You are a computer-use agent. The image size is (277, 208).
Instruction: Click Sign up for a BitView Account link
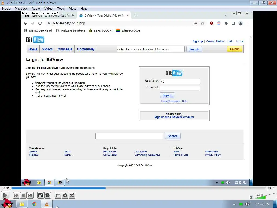click(x=174, y=117)
